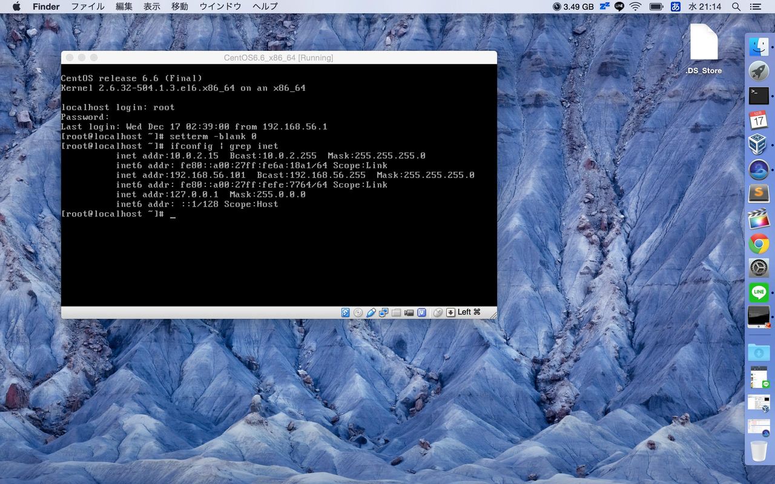Viewport: 775px width, 484px height.
Task: Click the clock showing 水 21:14
Action: tap(705, 7)
